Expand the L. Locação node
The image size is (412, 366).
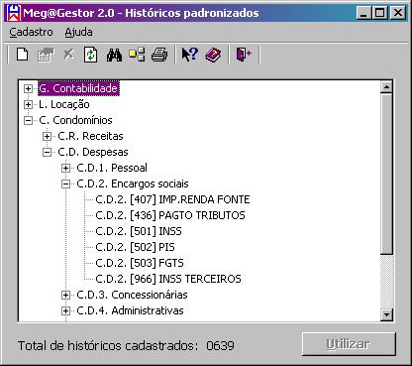point(28,104)
